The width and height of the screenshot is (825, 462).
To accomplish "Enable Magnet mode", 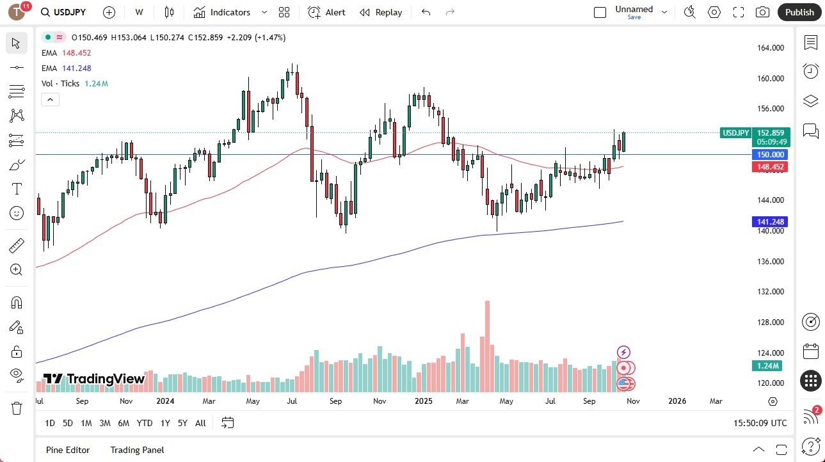I will point(16,302).
